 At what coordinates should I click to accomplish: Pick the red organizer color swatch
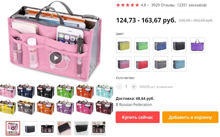point(142,64)
